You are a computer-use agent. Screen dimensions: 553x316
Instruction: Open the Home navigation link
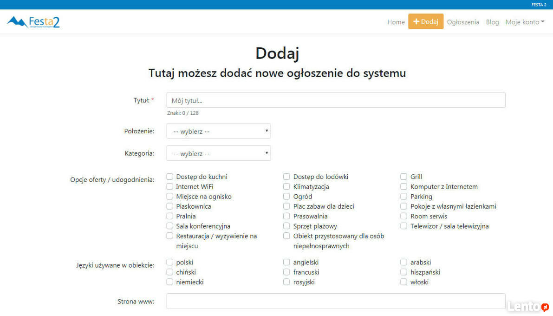[396, 22]
